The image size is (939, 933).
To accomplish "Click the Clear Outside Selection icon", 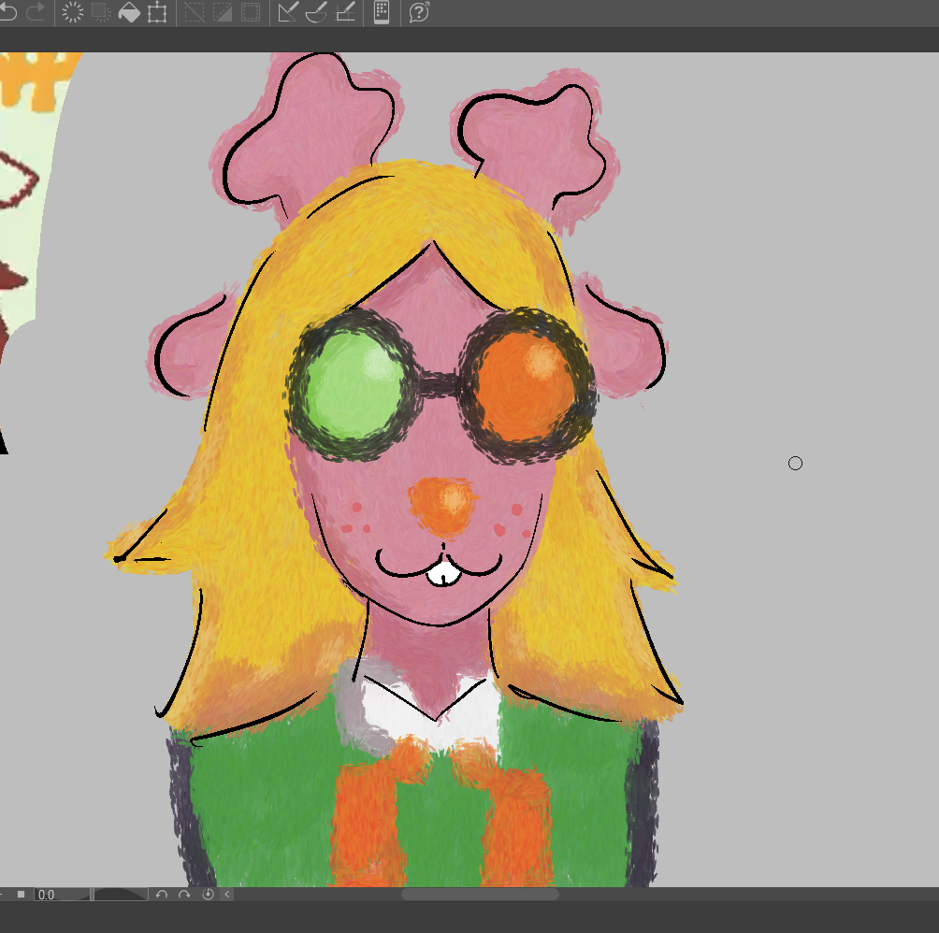I will click(x=101, y=12).
